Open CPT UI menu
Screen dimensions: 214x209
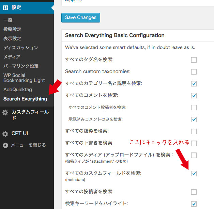[x=20, y=133]
